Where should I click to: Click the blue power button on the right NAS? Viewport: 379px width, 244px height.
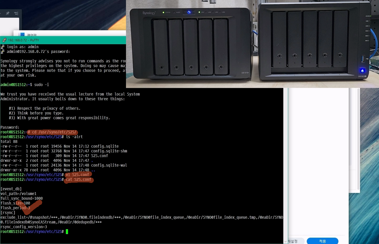pos(362,71)
